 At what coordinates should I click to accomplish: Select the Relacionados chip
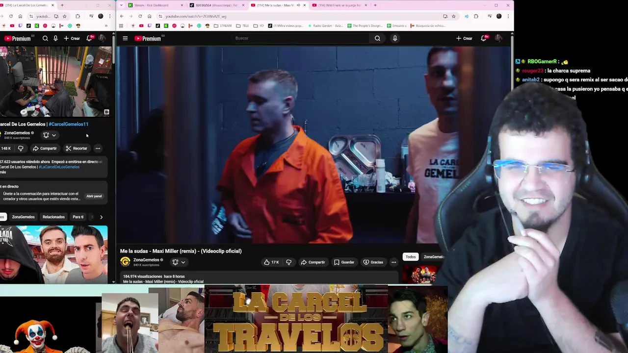53,217
